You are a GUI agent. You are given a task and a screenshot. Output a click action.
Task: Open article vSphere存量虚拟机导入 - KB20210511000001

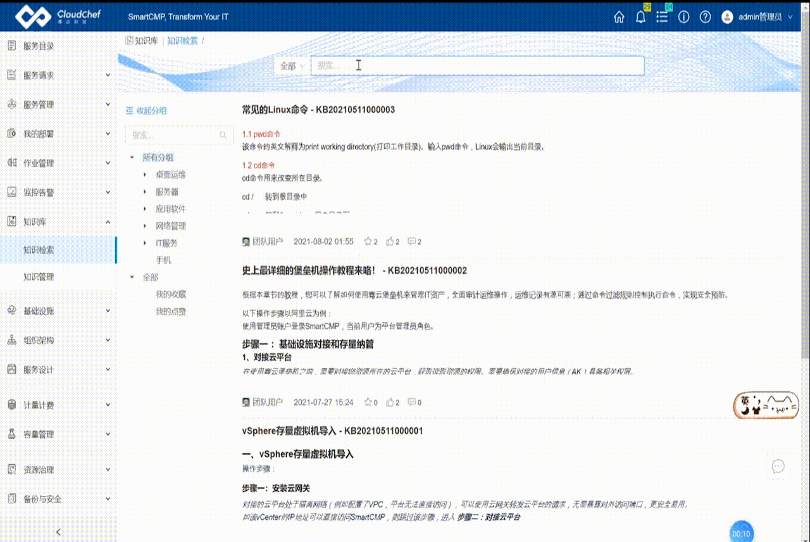click(x=332, y=431)
